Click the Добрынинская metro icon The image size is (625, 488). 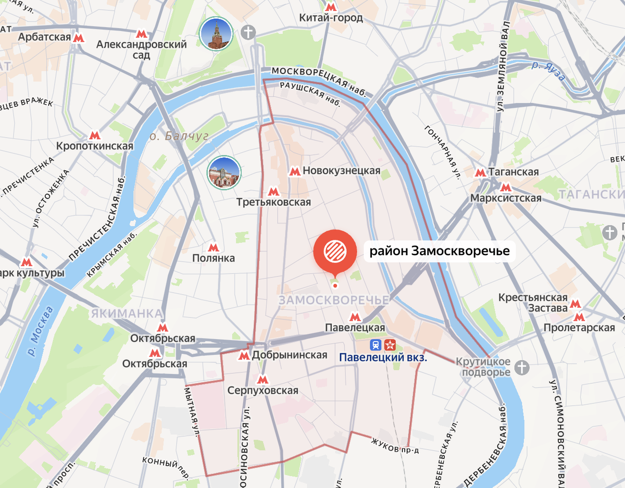tap(243, 356)
